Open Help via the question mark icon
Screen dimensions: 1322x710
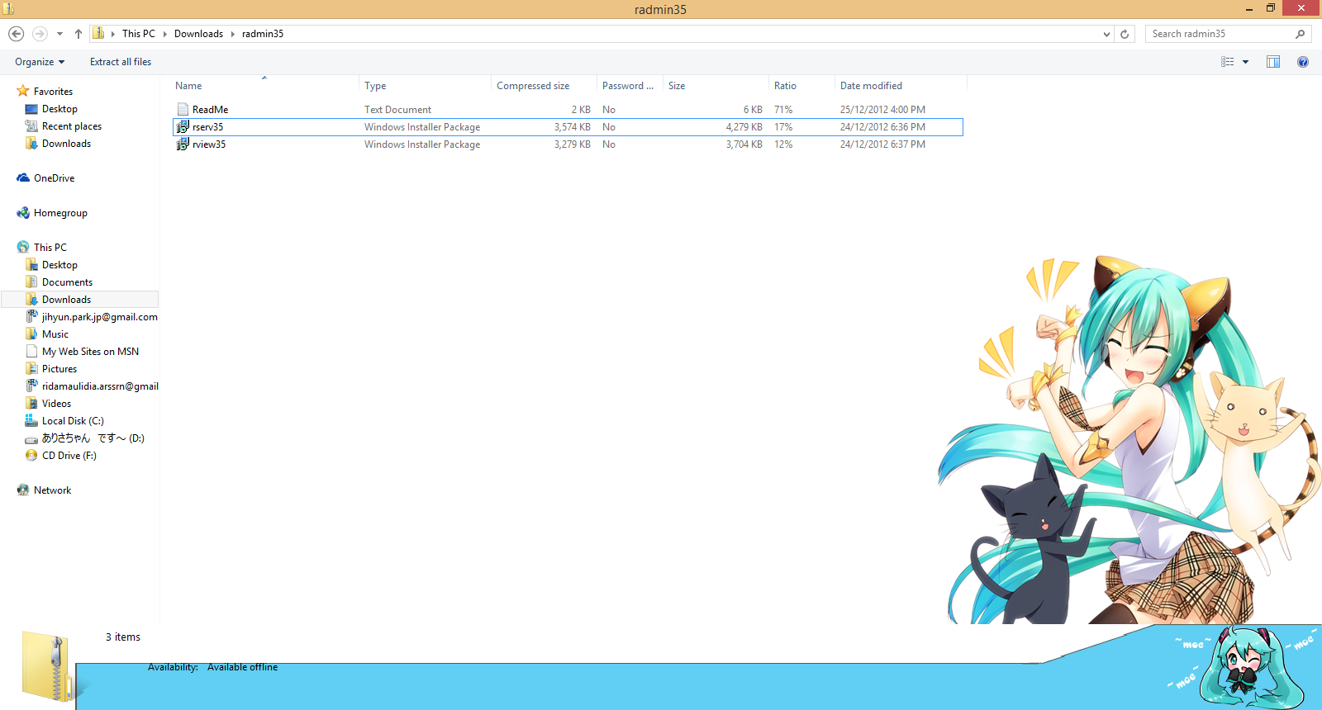point(1303,62)
